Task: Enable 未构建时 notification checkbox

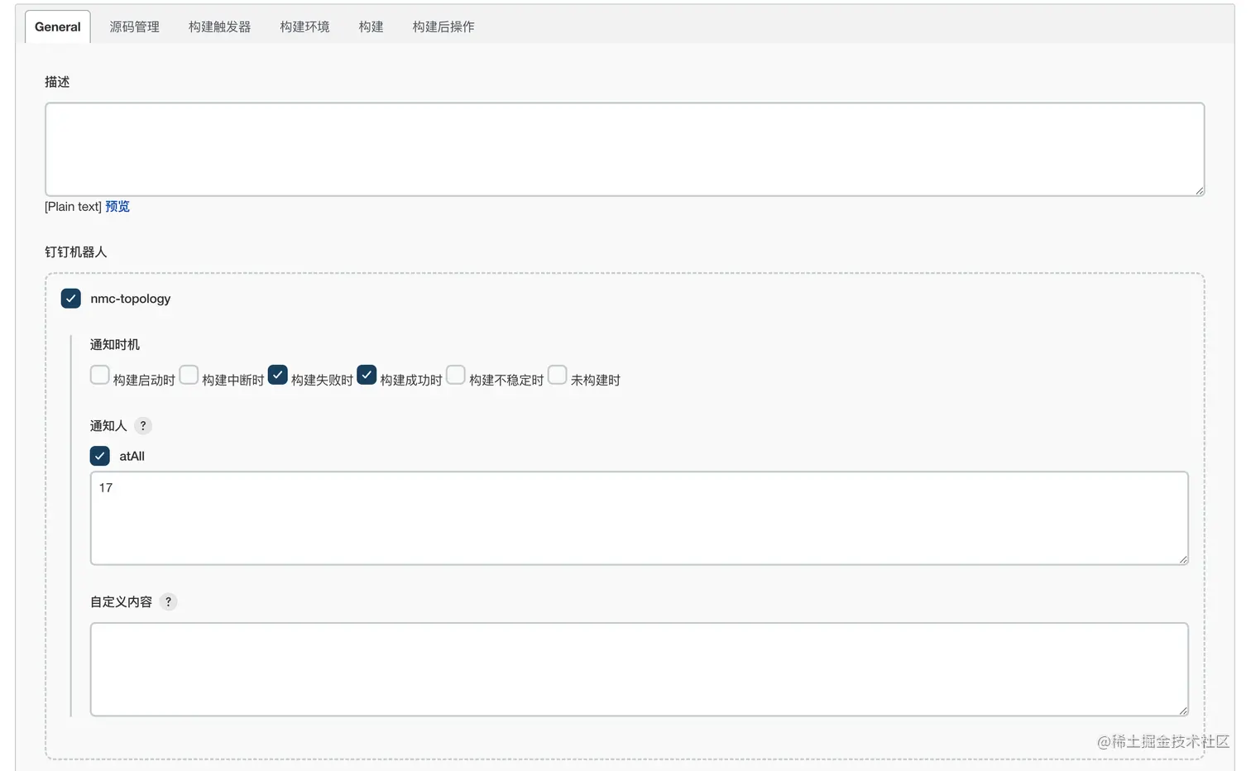Action: [558, 375]
